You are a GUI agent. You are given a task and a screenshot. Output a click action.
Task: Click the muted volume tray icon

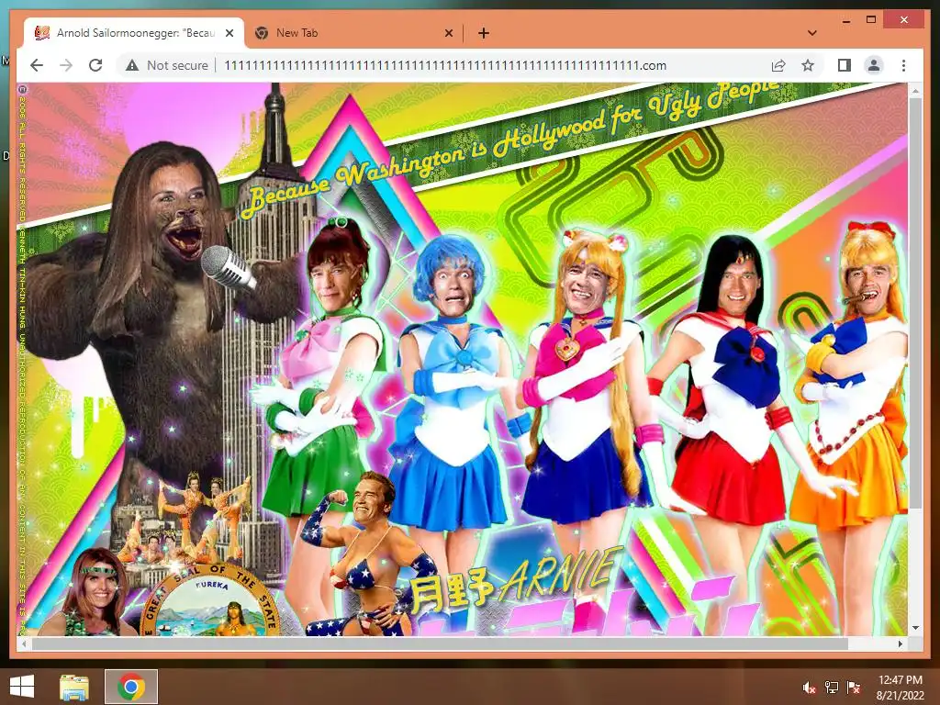point(810,688)
